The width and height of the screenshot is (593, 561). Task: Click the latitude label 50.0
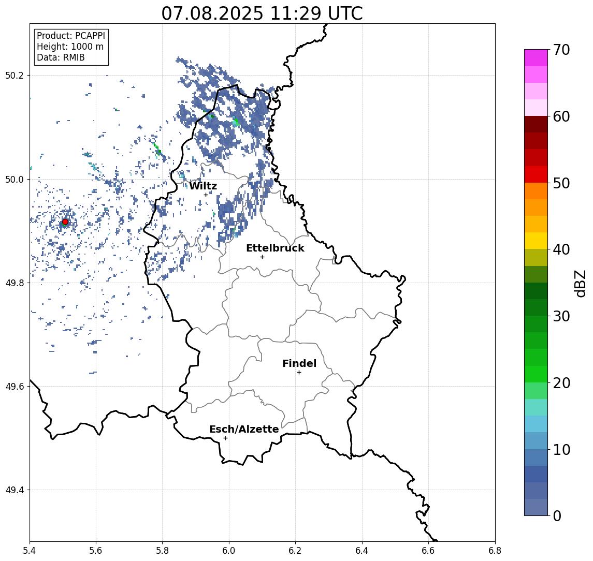point(15,179)
